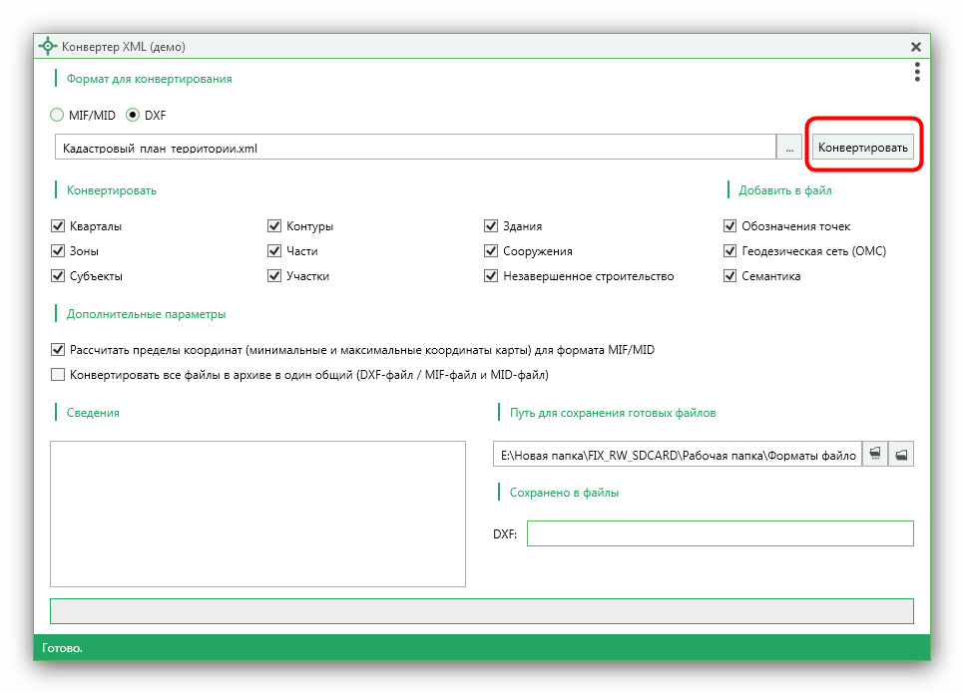The image size is (964, 694).
Task: Click inside the Сведения text area
Action: [257, 514]
